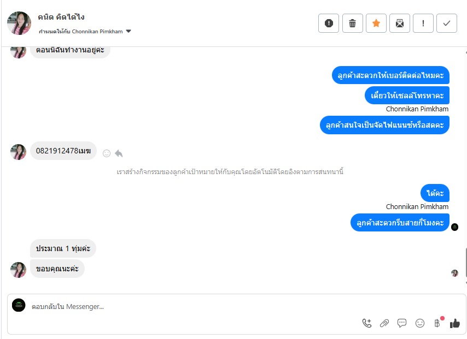Flag conversation with exclamation mark button

tap(423, 23)
